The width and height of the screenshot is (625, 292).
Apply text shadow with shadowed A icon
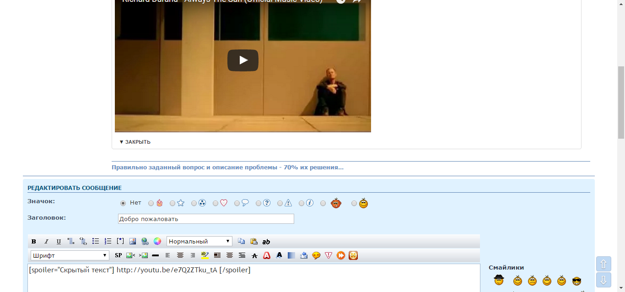pyautogui.click(x=279, y=255)
